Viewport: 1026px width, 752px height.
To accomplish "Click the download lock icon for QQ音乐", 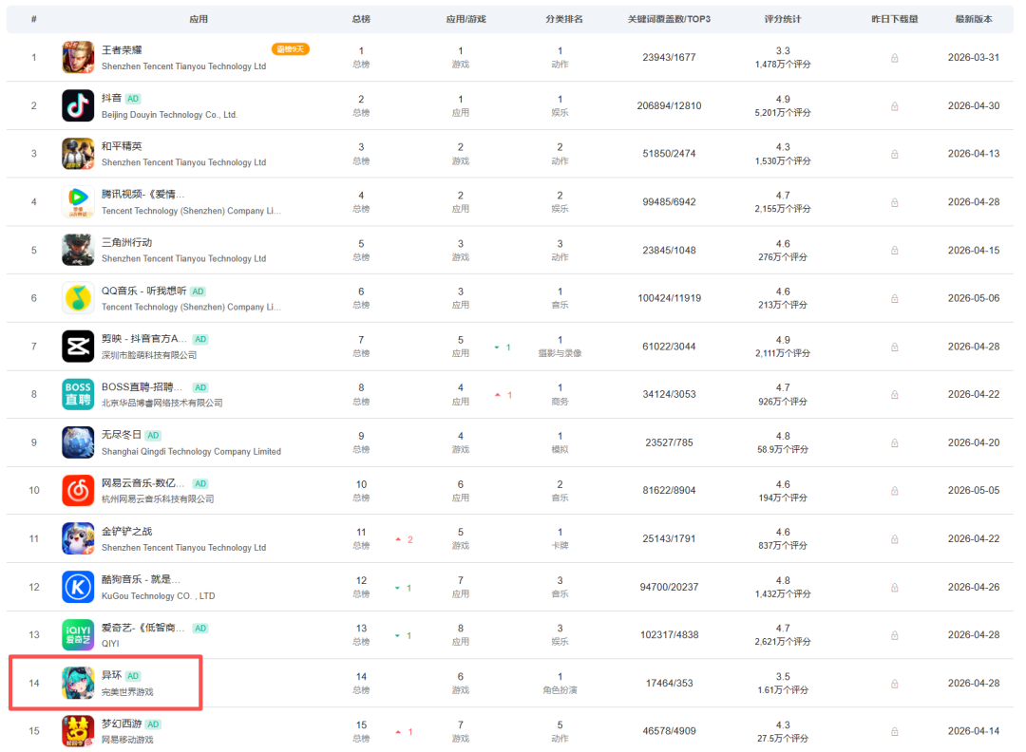I will [895, 299].
